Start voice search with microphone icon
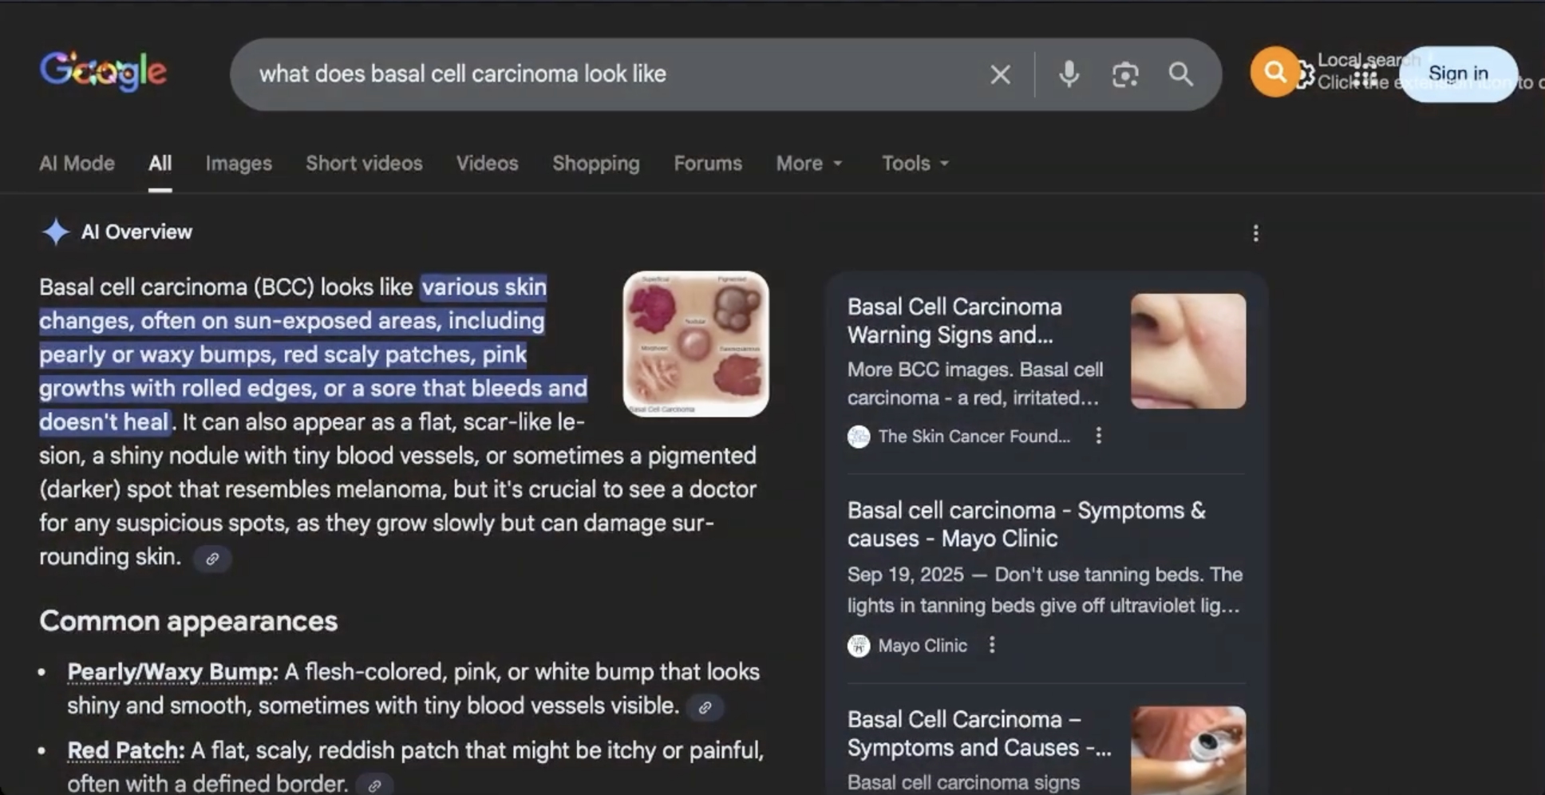Viewport: 1545px width, 795px height. click(x=1069, y=74)
